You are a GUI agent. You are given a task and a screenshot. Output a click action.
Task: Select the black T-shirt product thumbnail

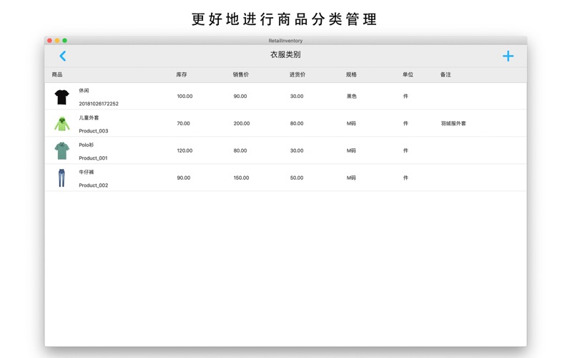62,96
